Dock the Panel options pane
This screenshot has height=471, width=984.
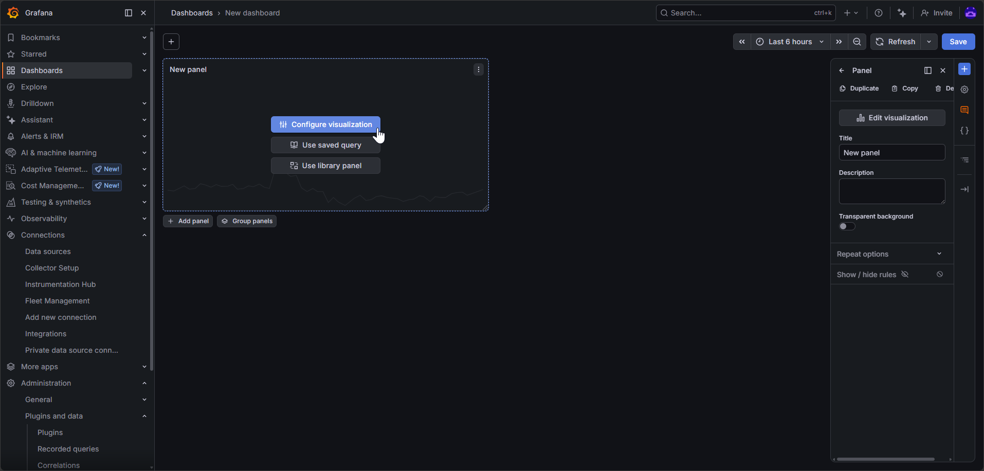928,70
